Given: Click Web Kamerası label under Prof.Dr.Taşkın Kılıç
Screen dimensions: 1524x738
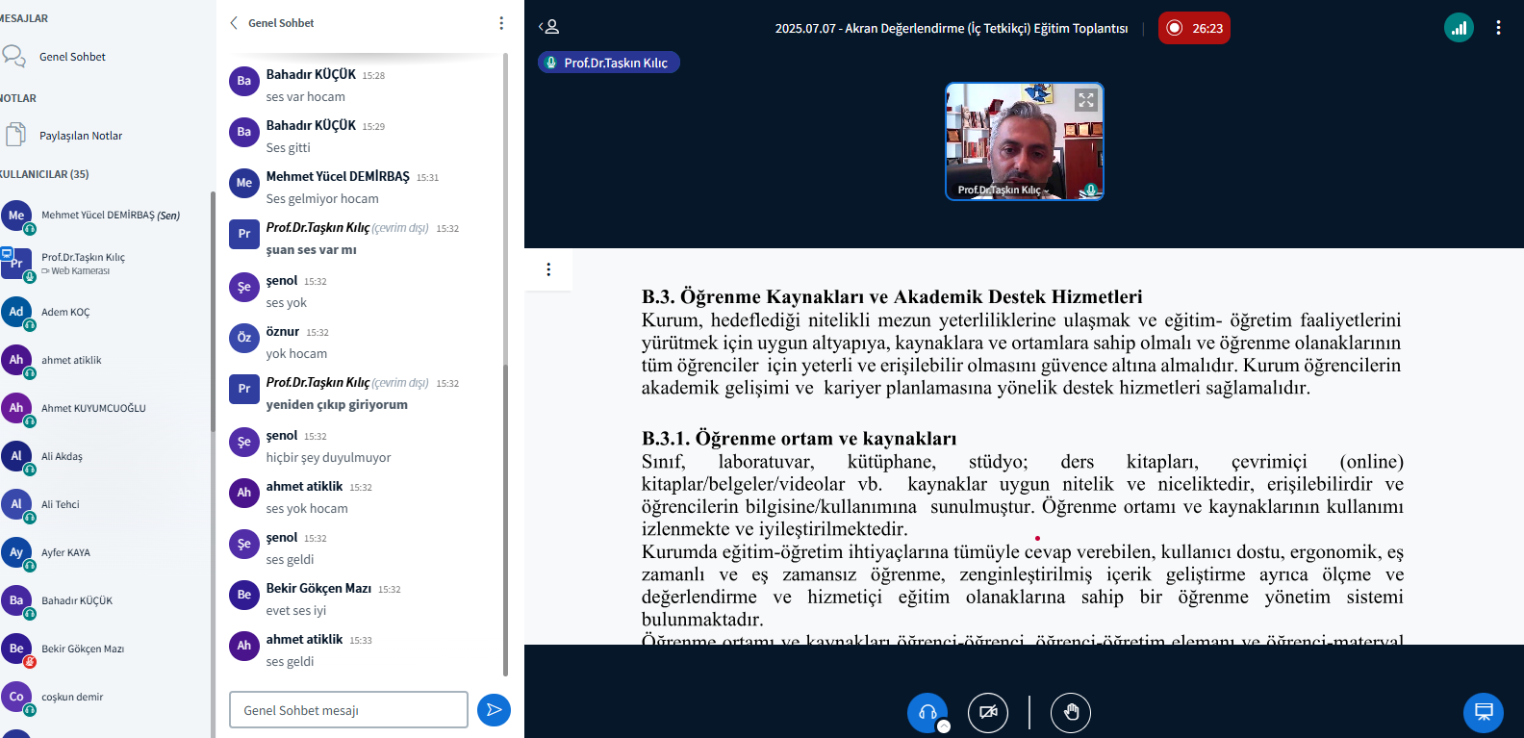Looking at the screenshot, I should coord(76,271).
